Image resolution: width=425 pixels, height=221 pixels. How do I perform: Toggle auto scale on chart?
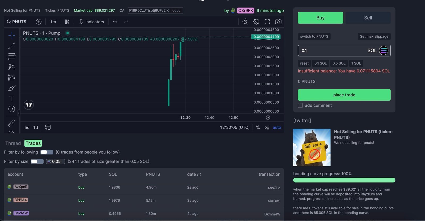pyautogui.click(x=277, y=127)
